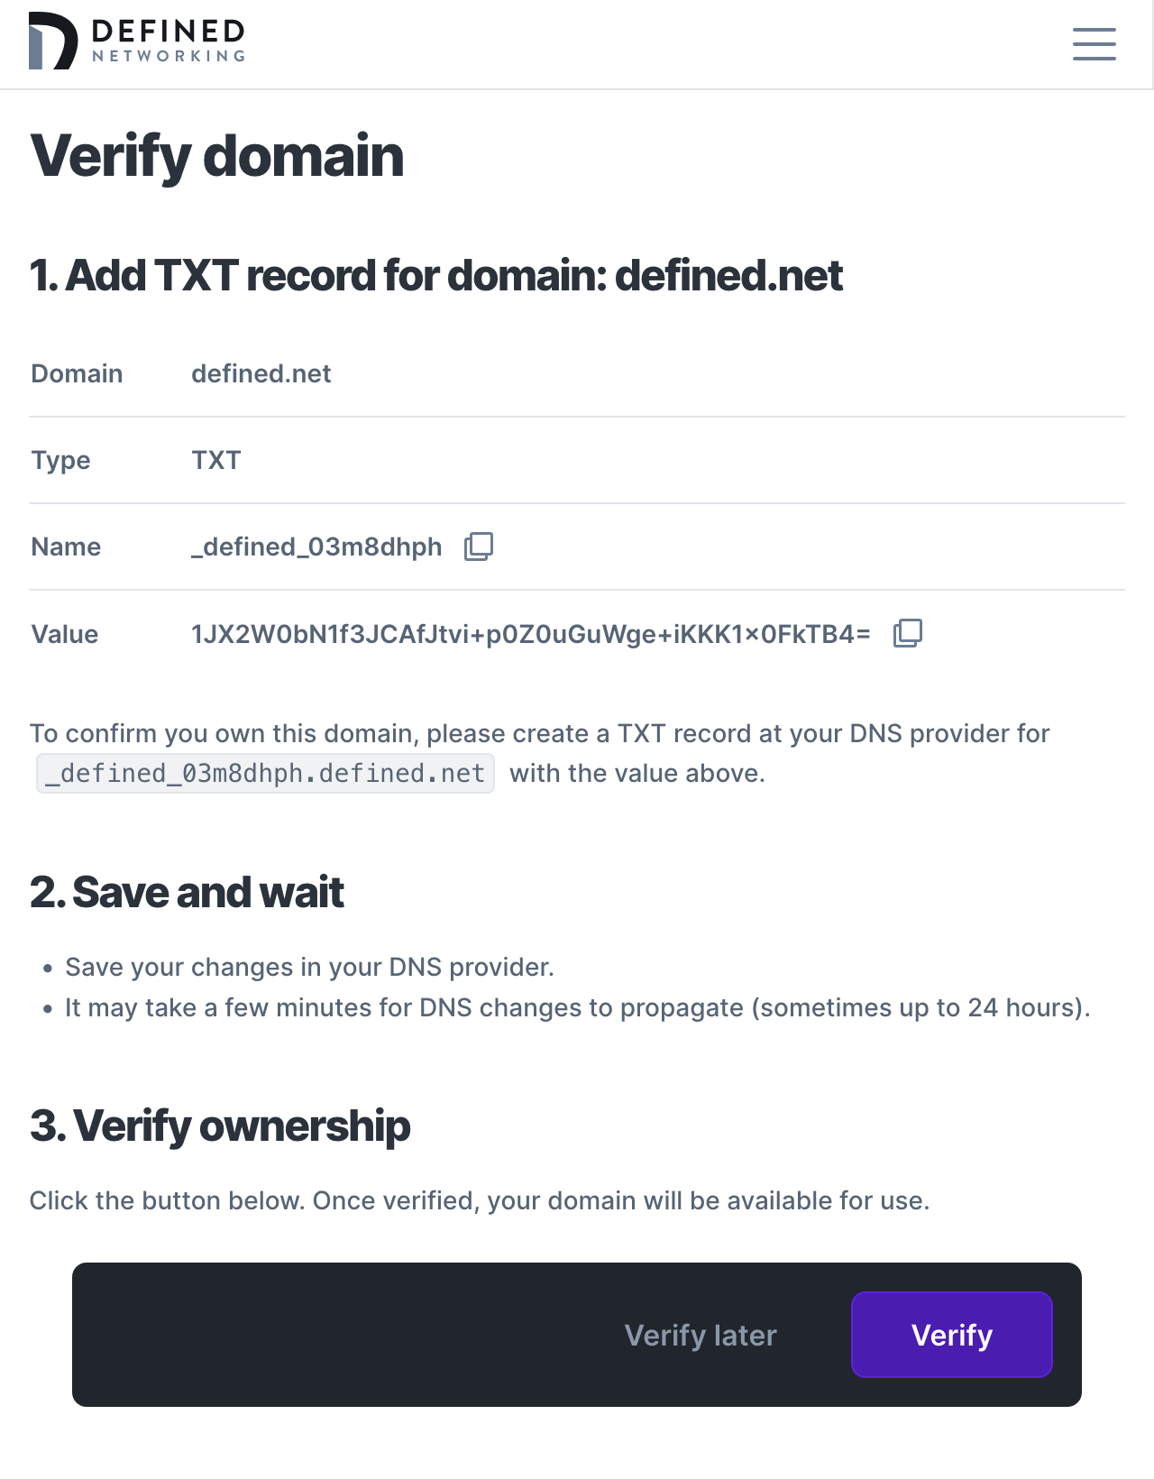Screen dimensions: 1154x1479
Task: Click the copy icon next to the Name value
Action: (x=479, y=547)
